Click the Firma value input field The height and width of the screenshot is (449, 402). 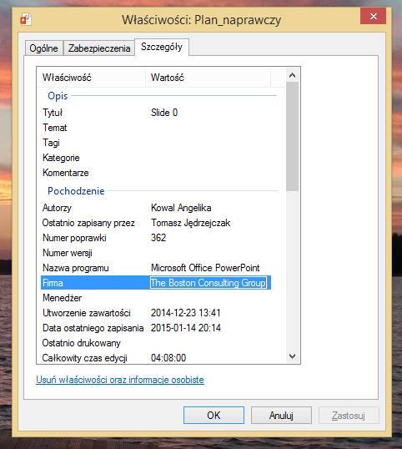(209, 283)
